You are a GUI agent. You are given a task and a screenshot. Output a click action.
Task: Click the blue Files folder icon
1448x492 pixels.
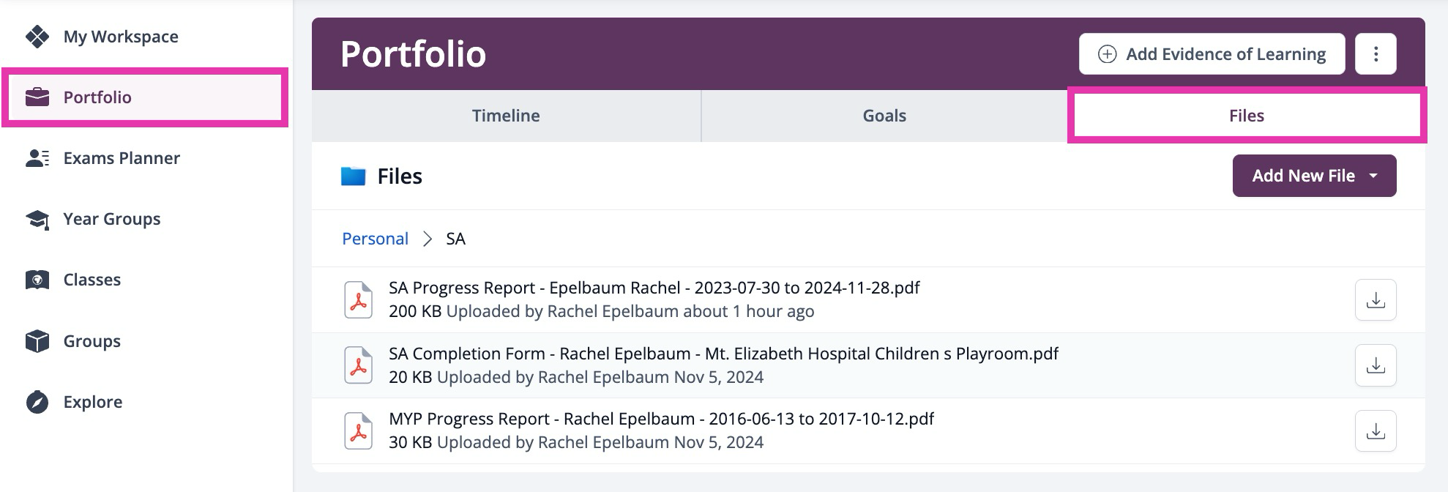point(354,176)
